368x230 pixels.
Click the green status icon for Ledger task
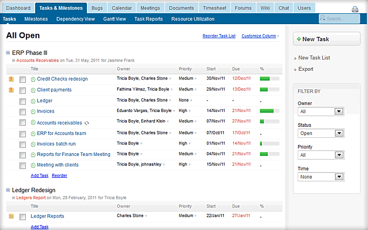[33, 101]
